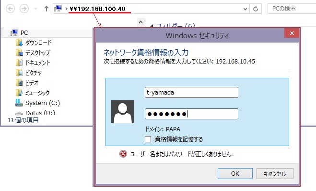Open the ミュージック folder in sidebar
Image resolution: width=316 pixels, height=191 pixels.
[37, 93]
